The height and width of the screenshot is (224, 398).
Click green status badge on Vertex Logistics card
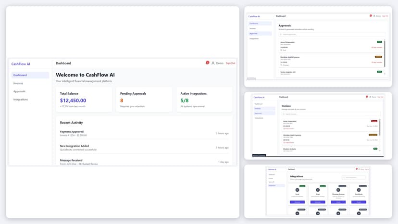[x=379, y=72]
